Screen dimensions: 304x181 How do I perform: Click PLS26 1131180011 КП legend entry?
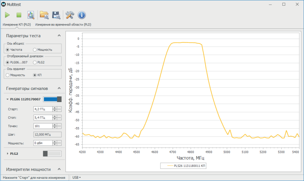183,166
